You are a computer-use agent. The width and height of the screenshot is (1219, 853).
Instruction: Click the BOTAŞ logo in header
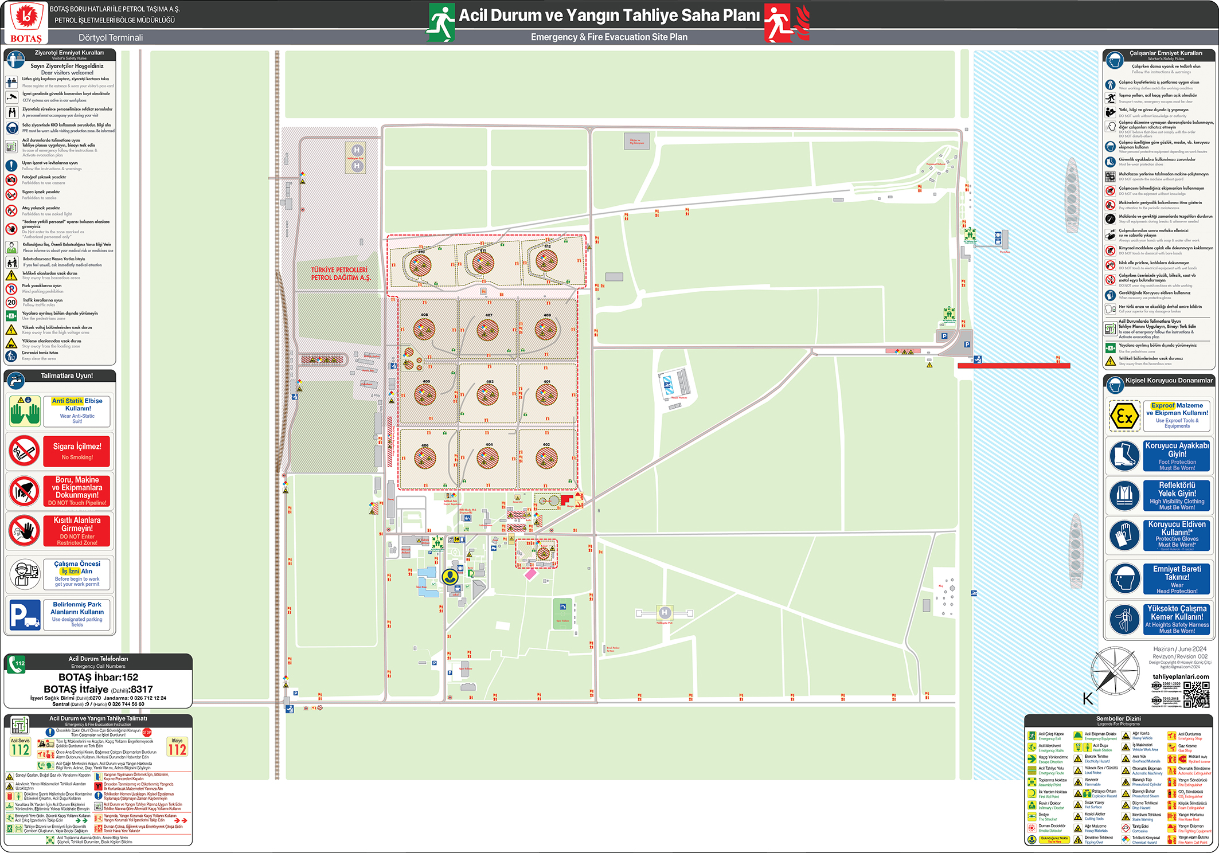[x=26, y=22]
